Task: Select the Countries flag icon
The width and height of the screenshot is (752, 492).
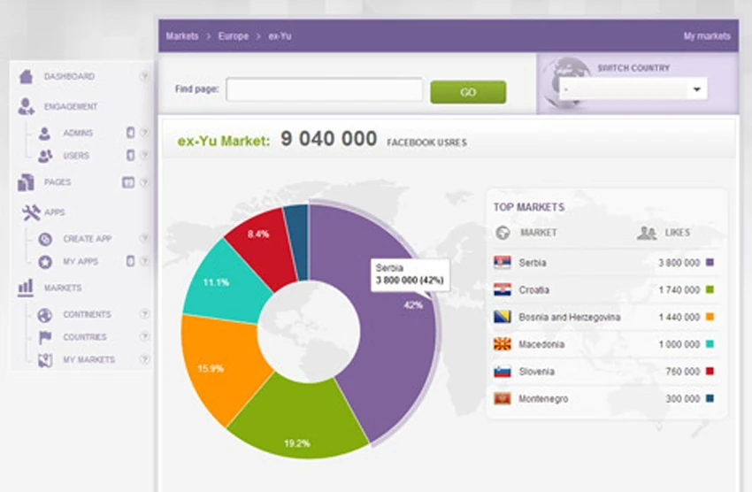Action: point(45,337)
